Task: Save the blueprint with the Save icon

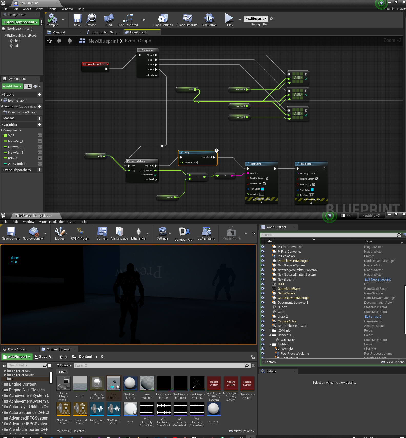Action: [77, 20]
